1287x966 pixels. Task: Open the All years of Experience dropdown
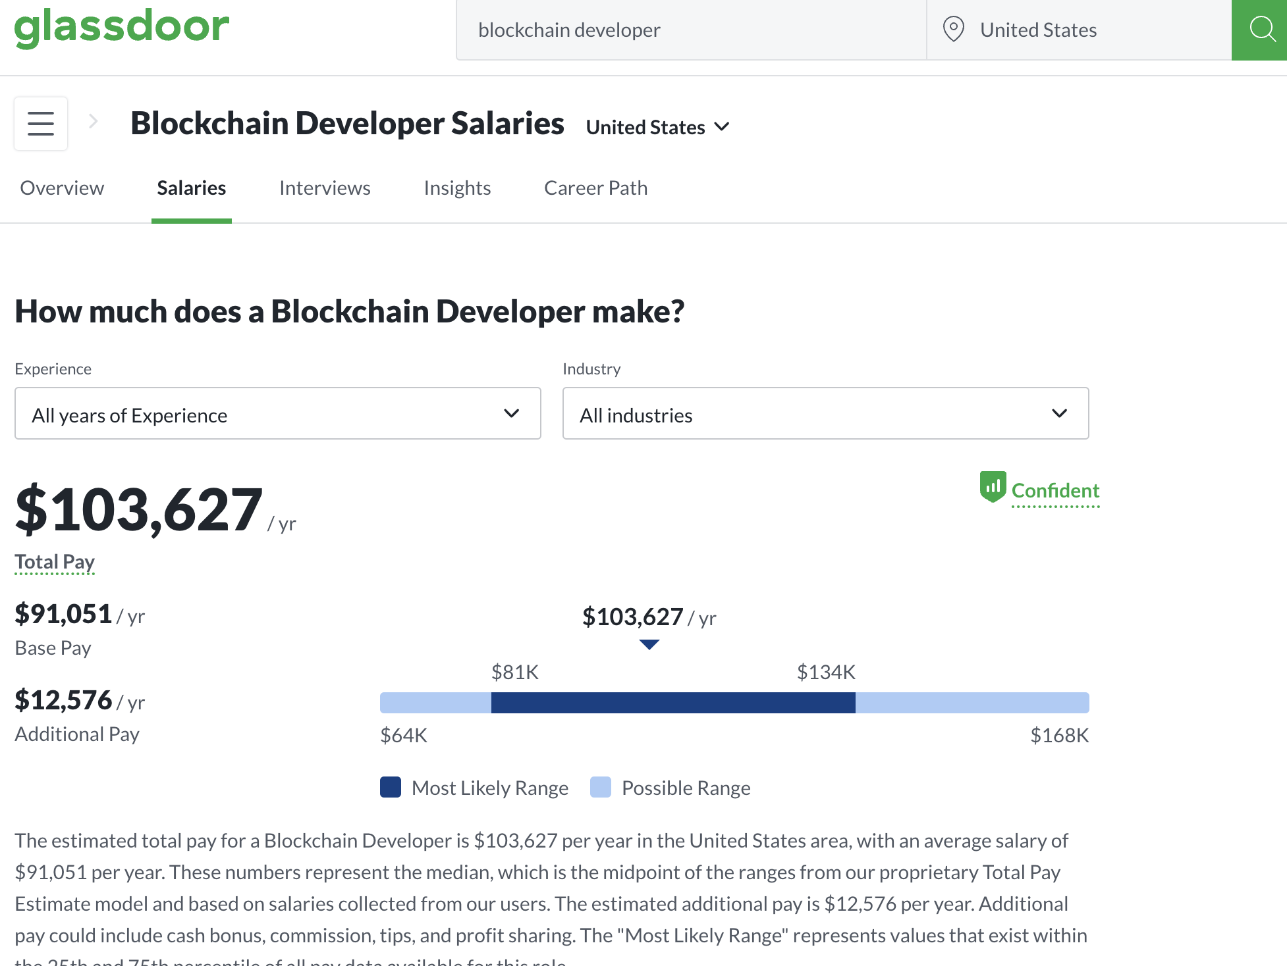tap(277, 414)
